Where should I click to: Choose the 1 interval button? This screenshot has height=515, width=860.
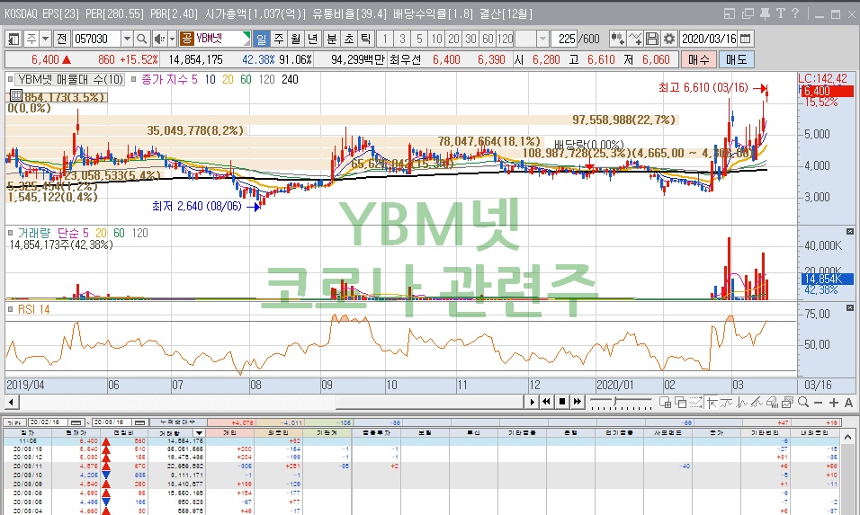[385, 39]
